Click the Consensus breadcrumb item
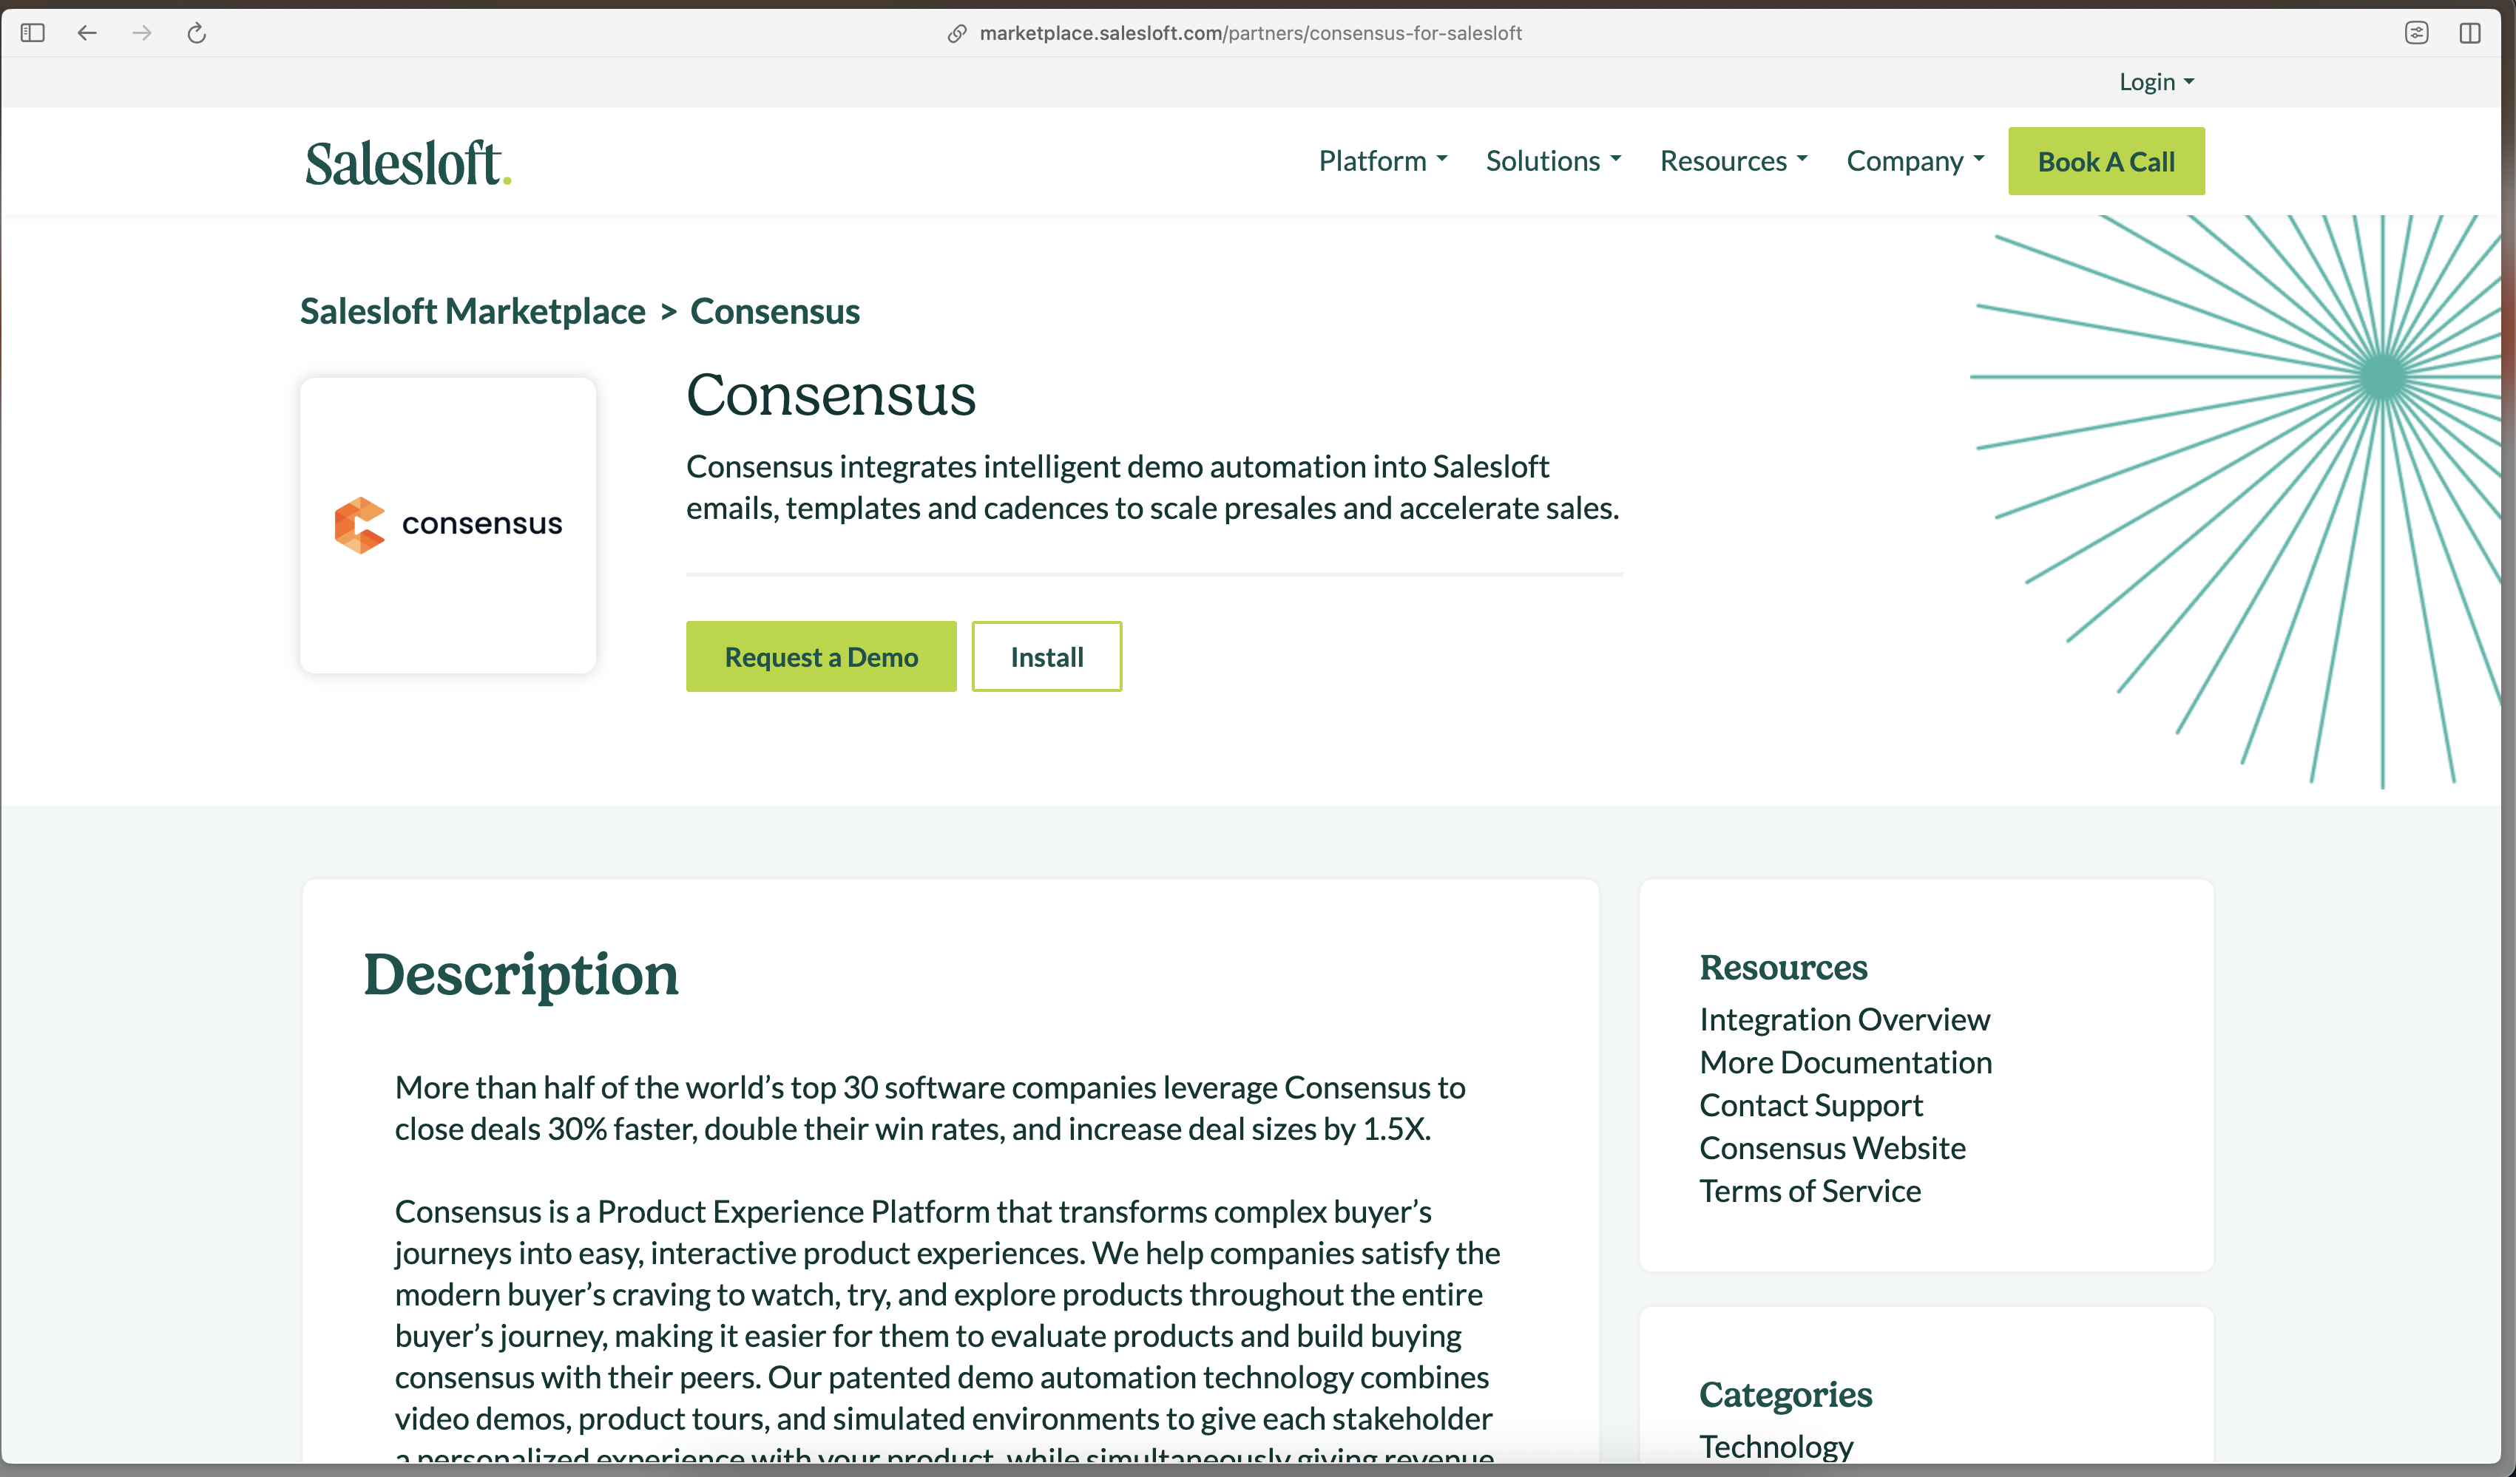The height and width of the screenshot is (1477, 2516). coord(775,311)
